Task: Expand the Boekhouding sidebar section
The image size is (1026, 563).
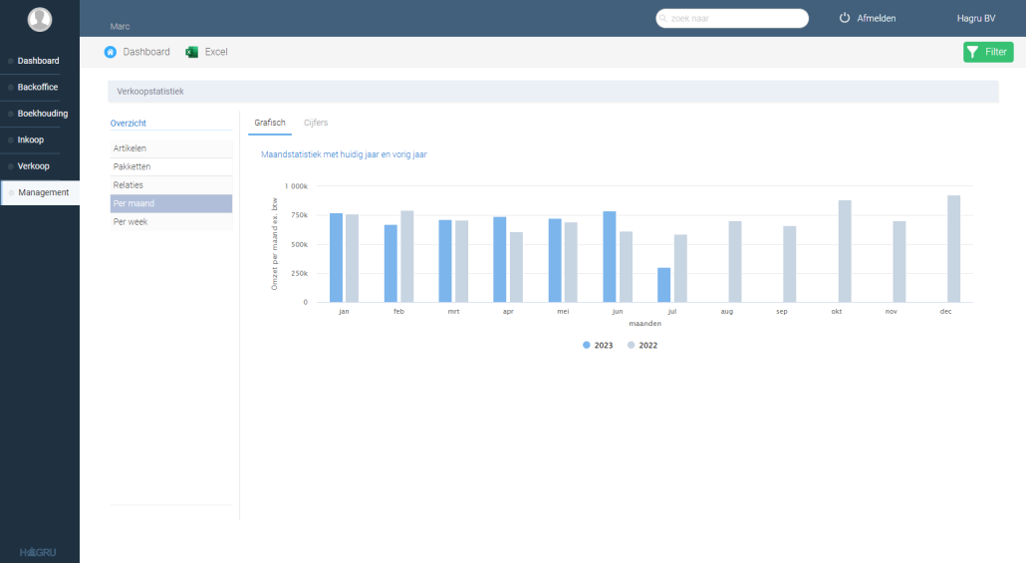Action: pos(42,114)
